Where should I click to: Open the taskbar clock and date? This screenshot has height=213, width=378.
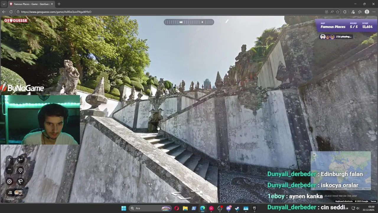tap(369, 208)
